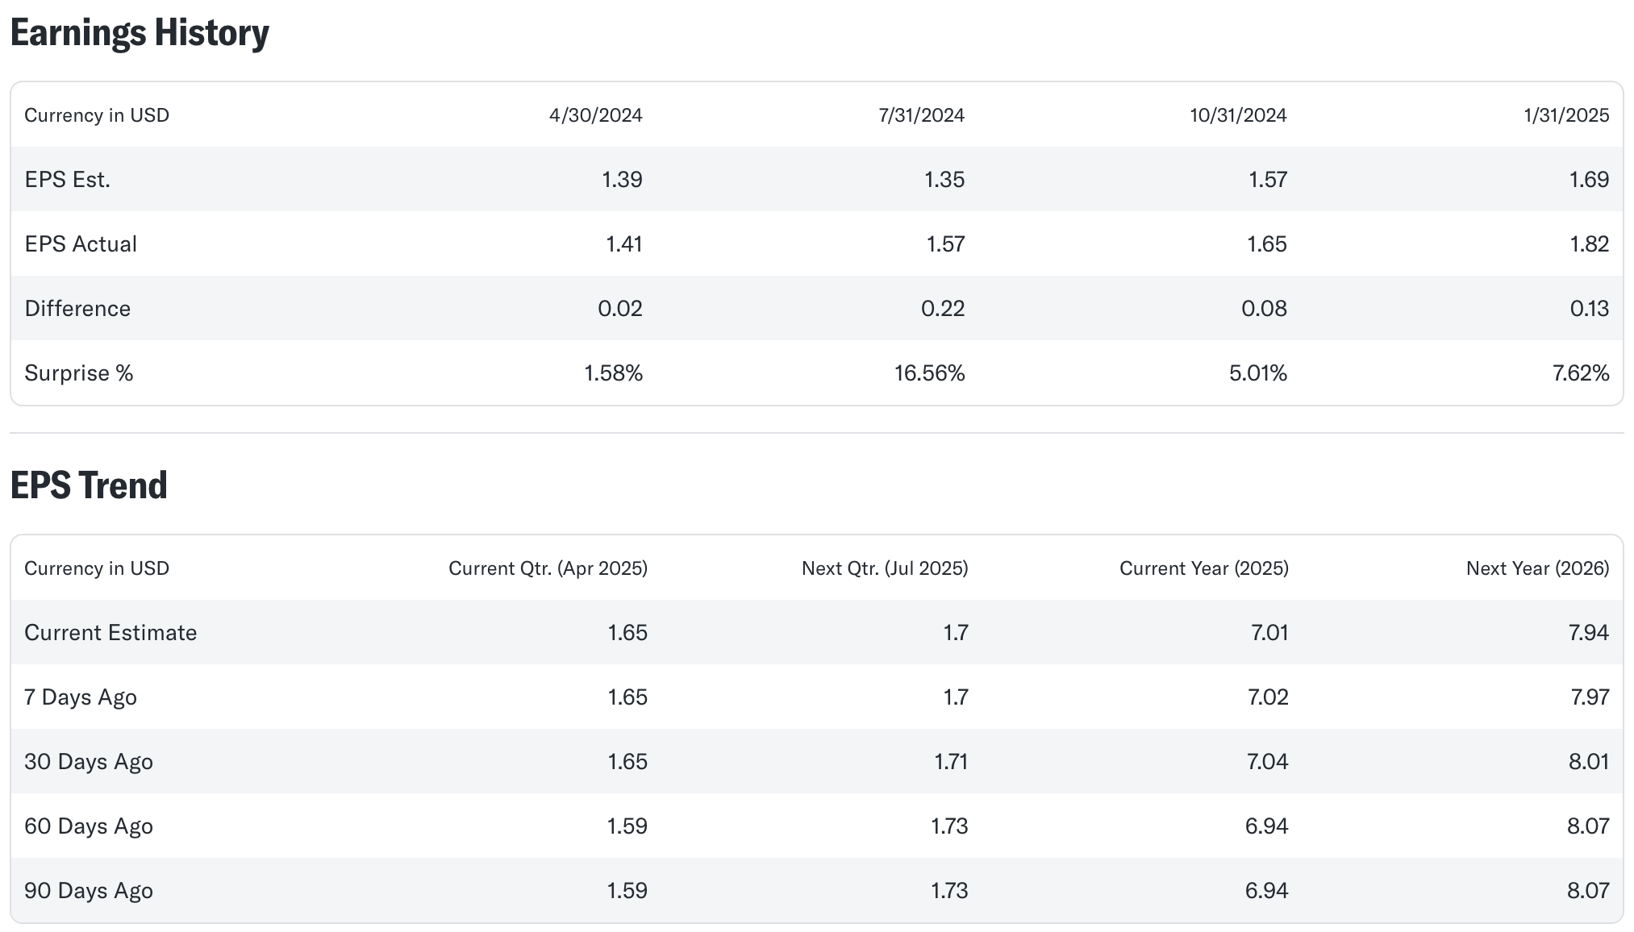Image resolution: width=1634 pixels, height=932 pixels.
Task: Select the 30 Days Ago row label
Action: pyautogui.click(x=89, y=761)
